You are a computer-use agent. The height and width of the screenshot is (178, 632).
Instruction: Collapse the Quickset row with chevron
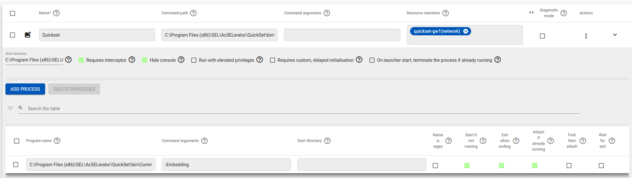615,35
